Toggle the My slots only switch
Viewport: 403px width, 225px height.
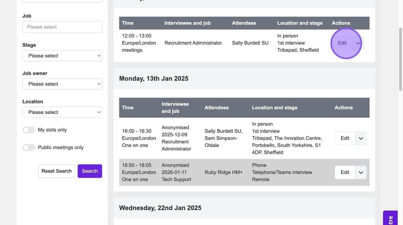29,130
